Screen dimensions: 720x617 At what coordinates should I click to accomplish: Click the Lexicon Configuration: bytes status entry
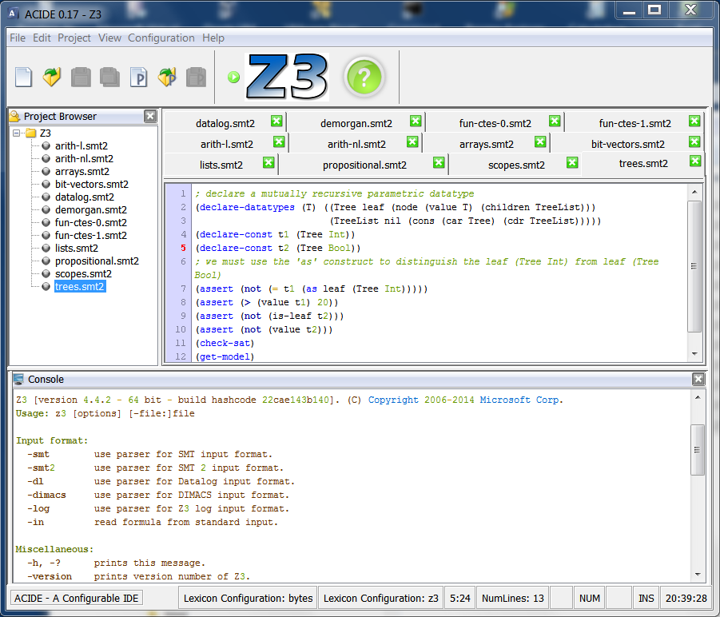coord(248,598)
